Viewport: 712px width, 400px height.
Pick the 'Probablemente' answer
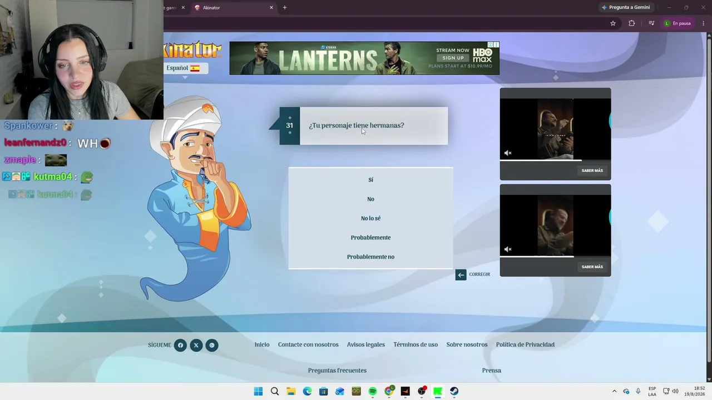click(370, 238)
